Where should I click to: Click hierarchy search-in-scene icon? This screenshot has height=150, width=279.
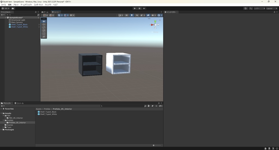(38, 15)
